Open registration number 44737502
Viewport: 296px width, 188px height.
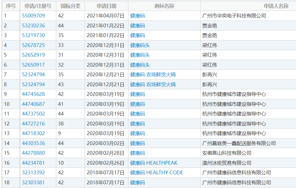click(x=33, y=114)
